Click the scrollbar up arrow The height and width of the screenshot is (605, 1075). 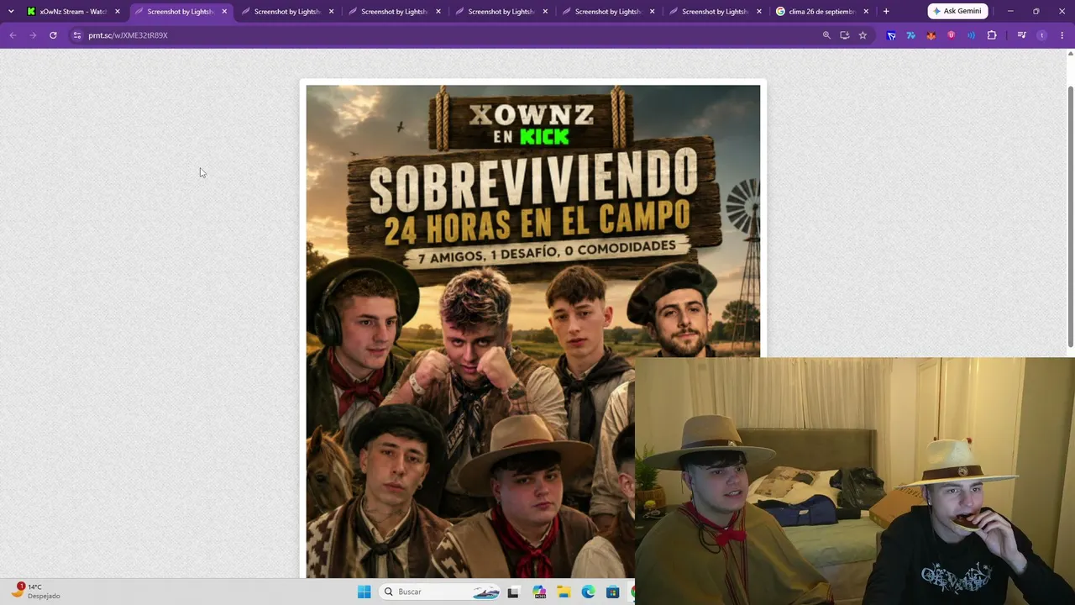[x=1070, y=54]
